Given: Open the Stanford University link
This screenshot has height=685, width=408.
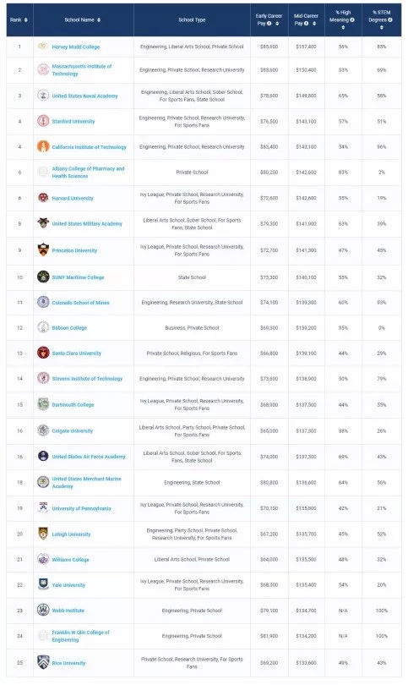Looking at the screenshot, I should [73, 122].
